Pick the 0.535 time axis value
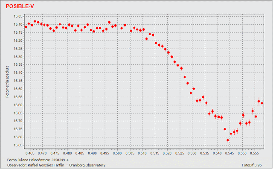273x169 pixels. tap(205, 153)
